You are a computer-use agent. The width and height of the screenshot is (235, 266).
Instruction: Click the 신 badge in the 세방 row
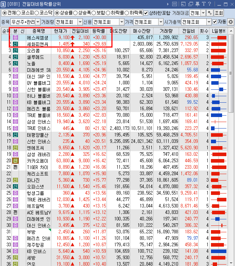click(x=15, y=258)
